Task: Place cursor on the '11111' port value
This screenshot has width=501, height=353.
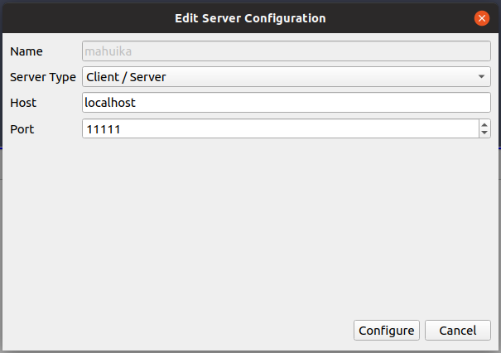Action: [104, 128]
